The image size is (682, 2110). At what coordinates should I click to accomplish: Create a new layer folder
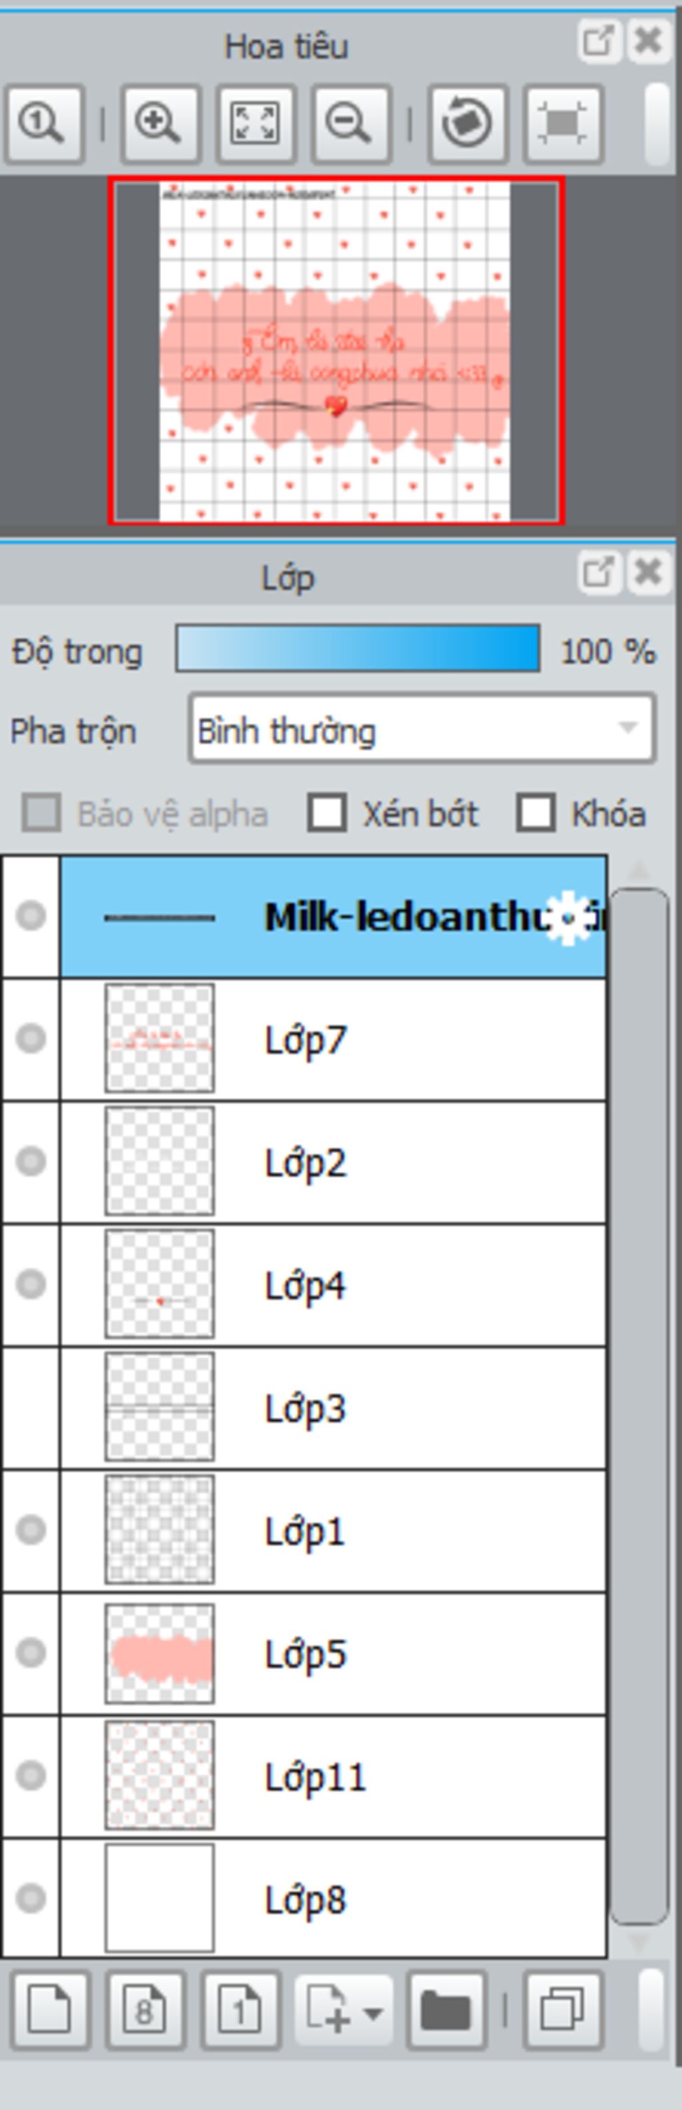(x=446, y=2010)
